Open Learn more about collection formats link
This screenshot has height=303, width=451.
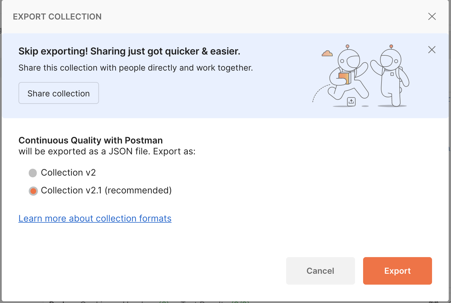(x=95, y=219)
